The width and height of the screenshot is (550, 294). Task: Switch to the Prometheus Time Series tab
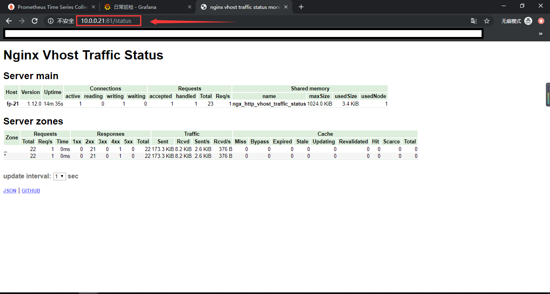point(52,7)
